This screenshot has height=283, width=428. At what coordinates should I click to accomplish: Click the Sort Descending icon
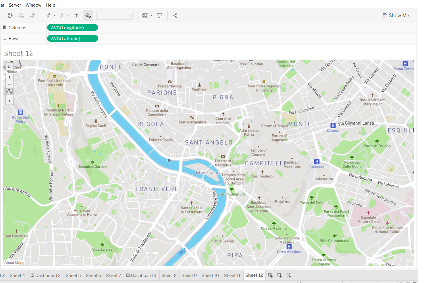pos(33,15)
